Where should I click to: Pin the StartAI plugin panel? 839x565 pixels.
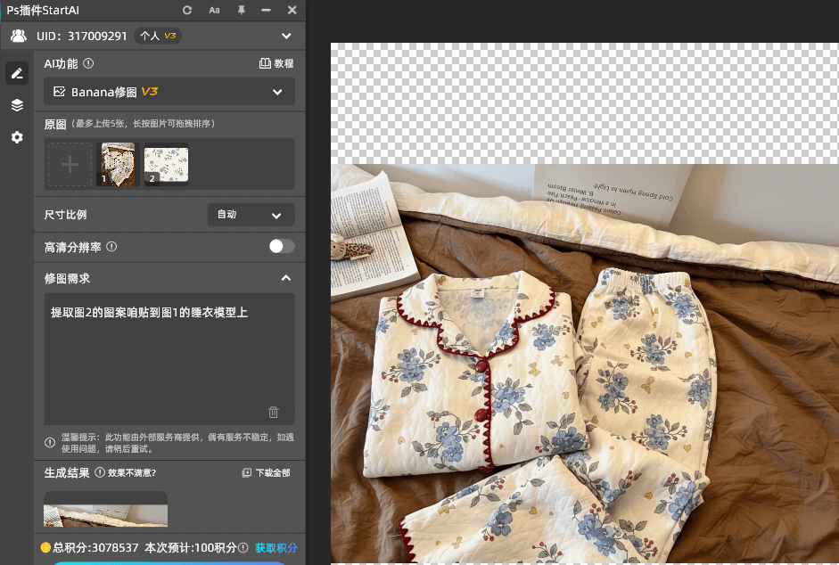[241, 10]
